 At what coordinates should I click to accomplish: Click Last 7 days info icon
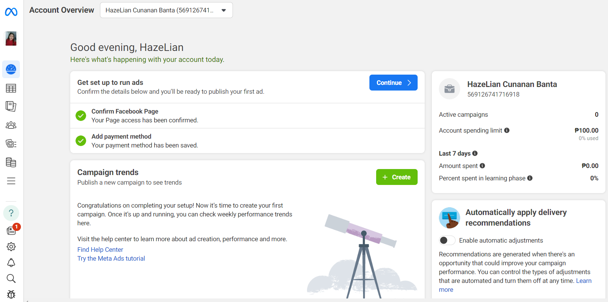pos(475,153)
